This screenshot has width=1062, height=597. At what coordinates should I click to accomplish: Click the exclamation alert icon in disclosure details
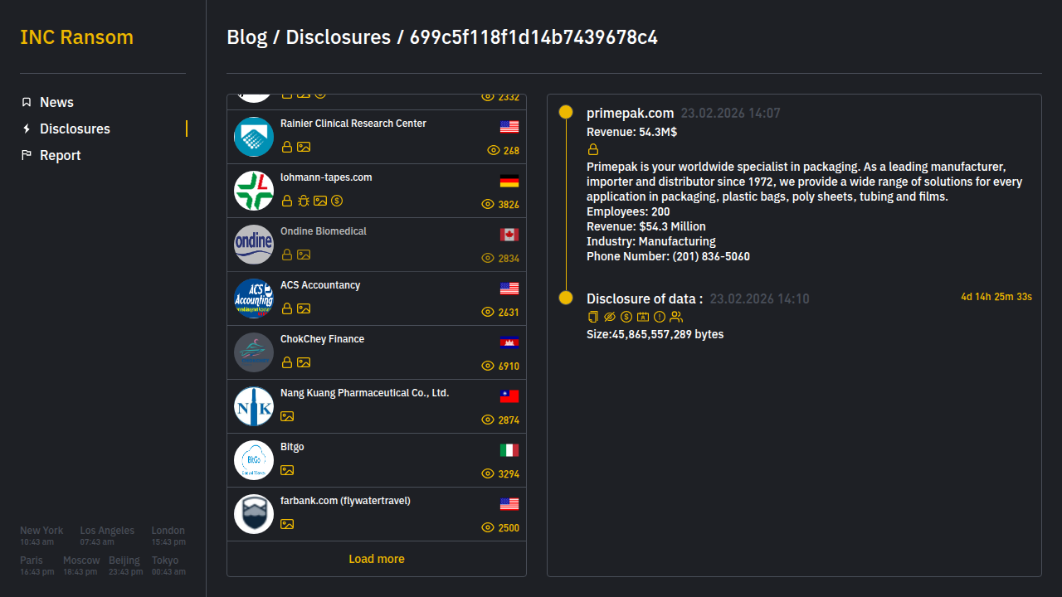point(660,317)
